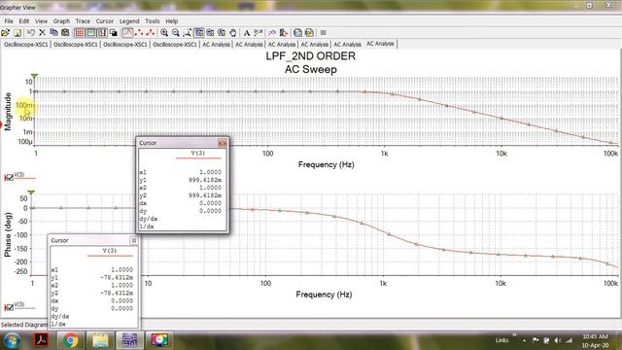Screen dimensions: 622x350
Task: Open the File menu
Action: tap(9, 21)
